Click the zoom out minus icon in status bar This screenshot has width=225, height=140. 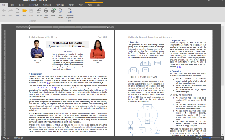201,138
